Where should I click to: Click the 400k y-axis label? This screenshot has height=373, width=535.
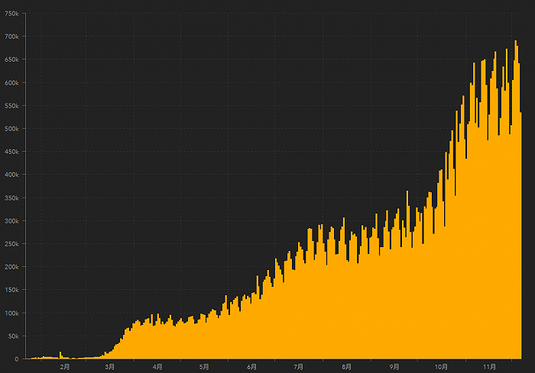(11, 175)
